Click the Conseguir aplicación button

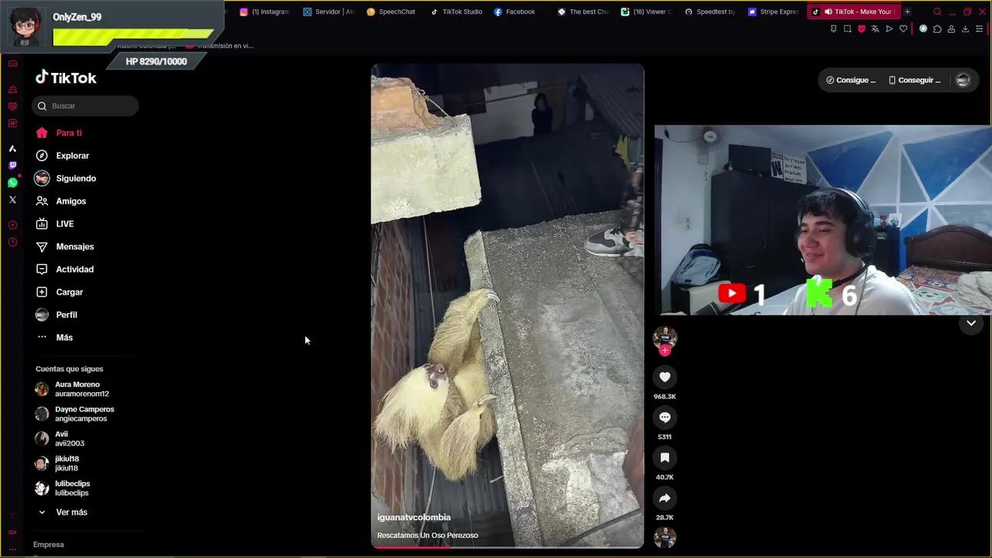click(x=914, y=80)
